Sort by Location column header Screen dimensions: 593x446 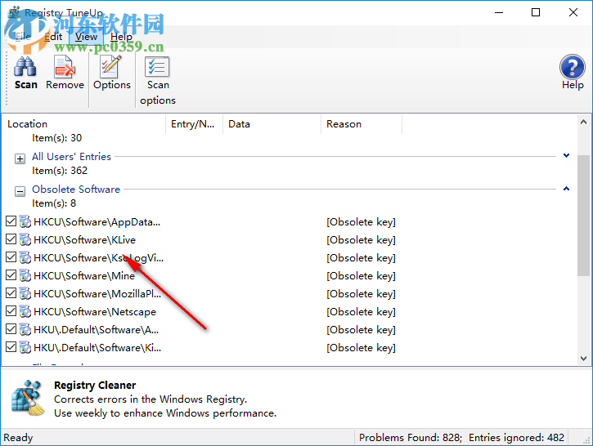[x=84, y=124]
